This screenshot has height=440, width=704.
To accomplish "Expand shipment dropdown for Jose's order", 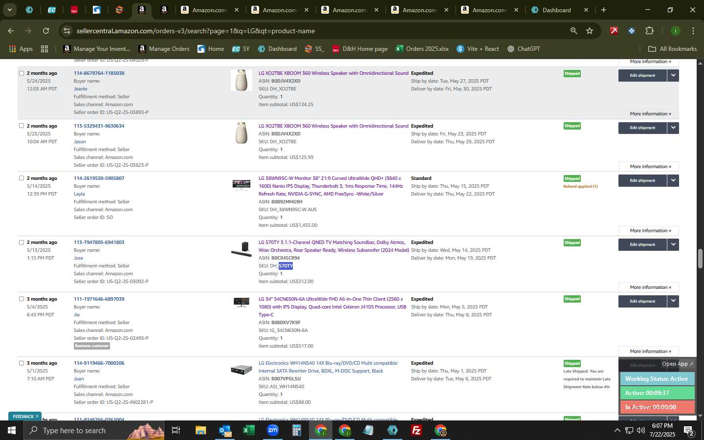I will pyautogui.click(x=673, y=244).
